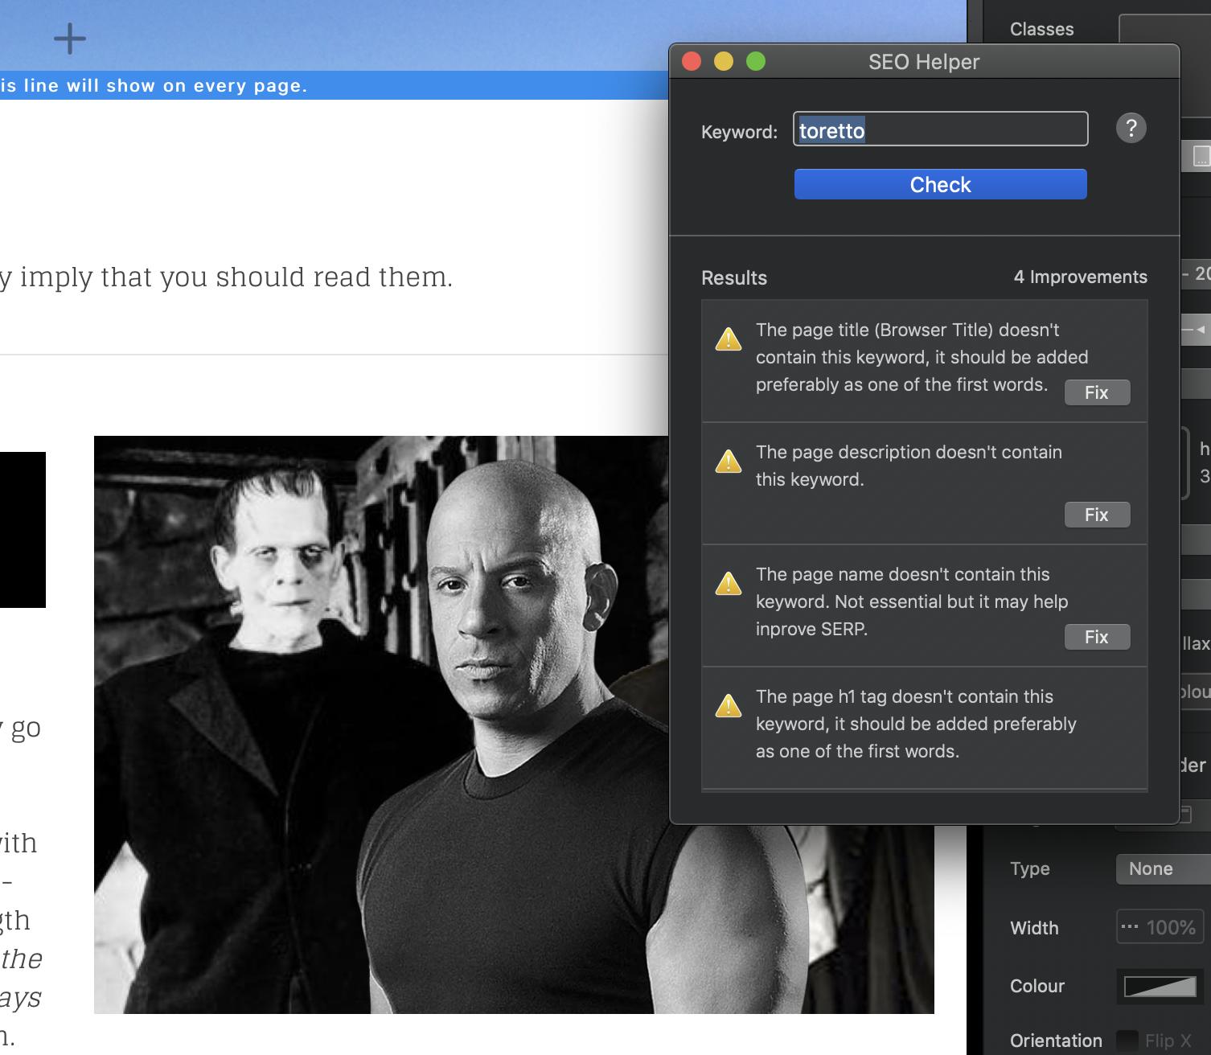Viewport: 1211px width, 1055px height.
Task: Fix the page title keyword issue
Action: pos(1097,392)
